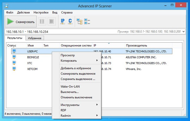
Task: Click the pause scan toolbar icon
Action: pyautogui.click(x=42, y=21)
